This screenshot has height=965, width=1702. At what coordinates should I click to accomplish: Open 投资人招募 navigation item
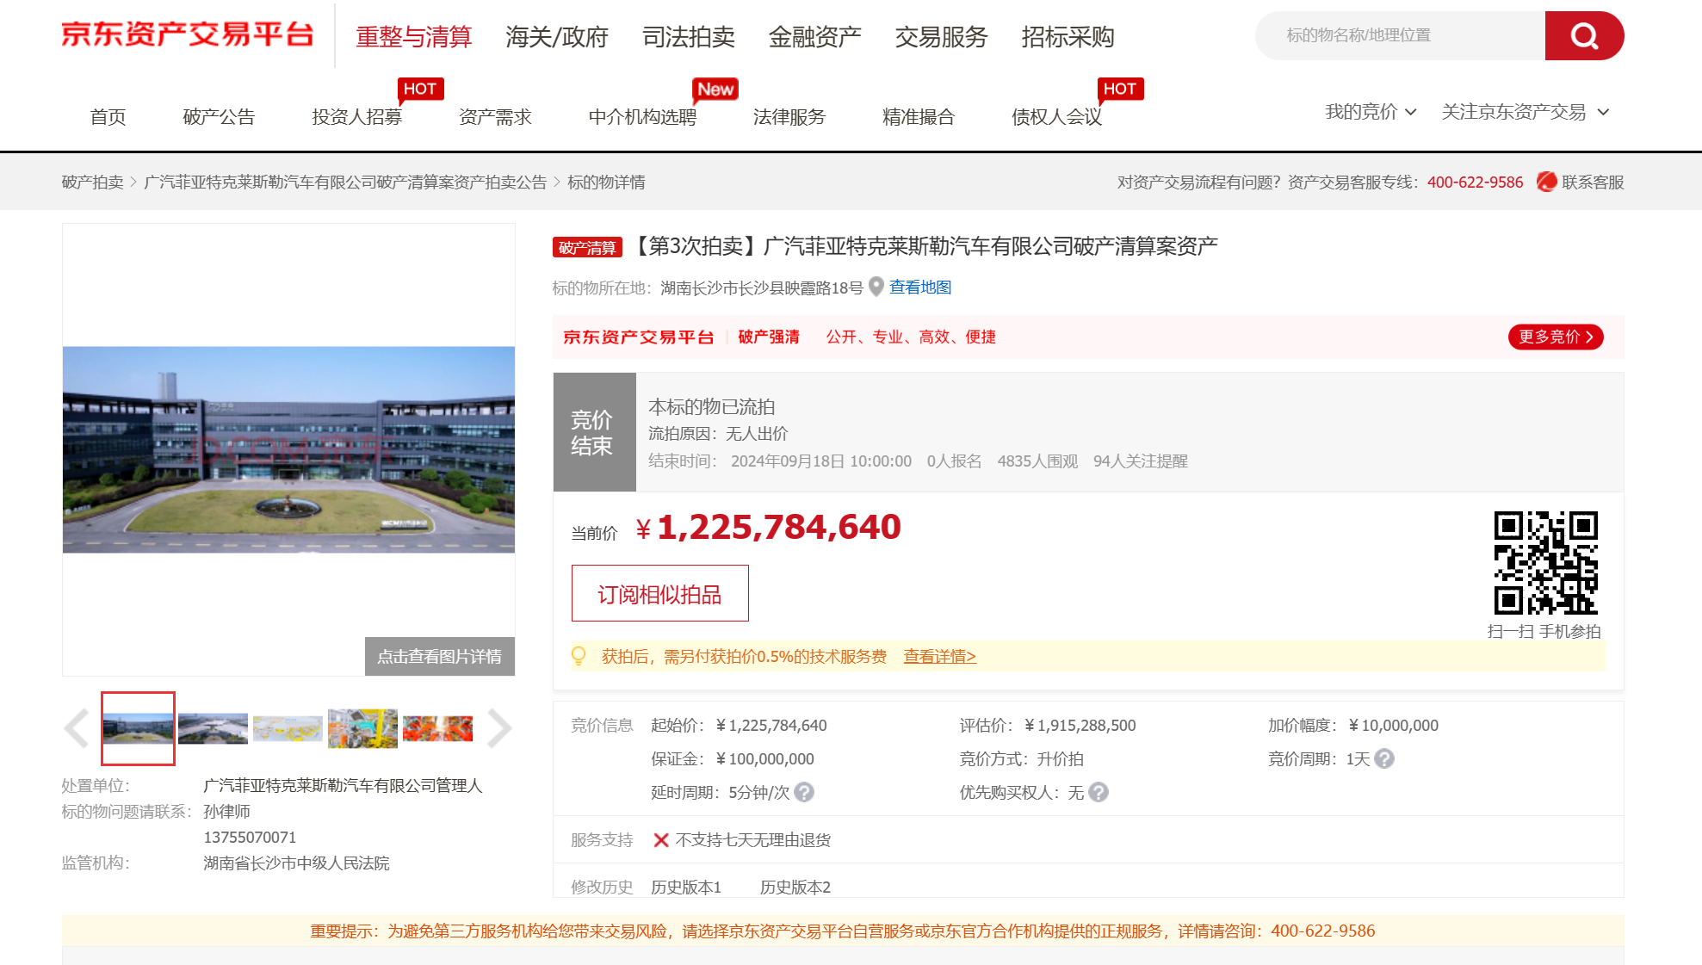coord(356,117)
